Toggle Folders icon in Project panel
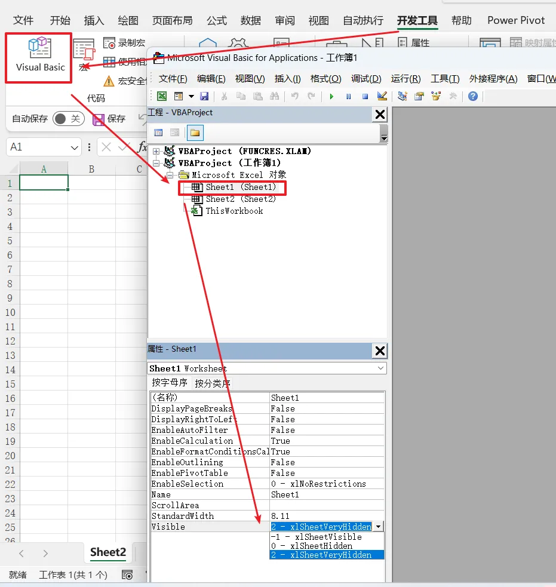556x587 pixels. [195, 133]
